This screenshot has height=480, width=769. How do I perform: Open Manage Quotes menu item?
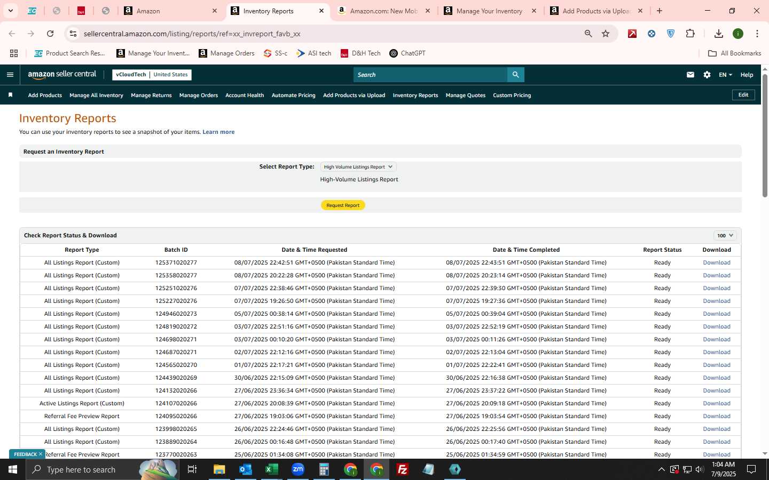pyautogui.click(x=466, y=95)
